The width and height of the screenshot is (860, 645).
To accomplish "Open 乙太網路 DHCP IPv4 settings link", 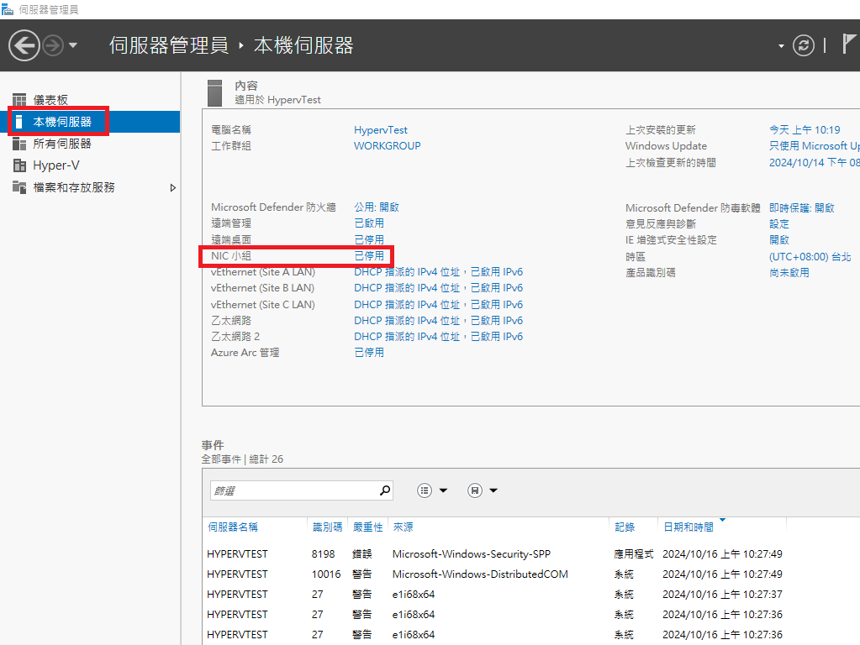I will (x=438, y=320).
